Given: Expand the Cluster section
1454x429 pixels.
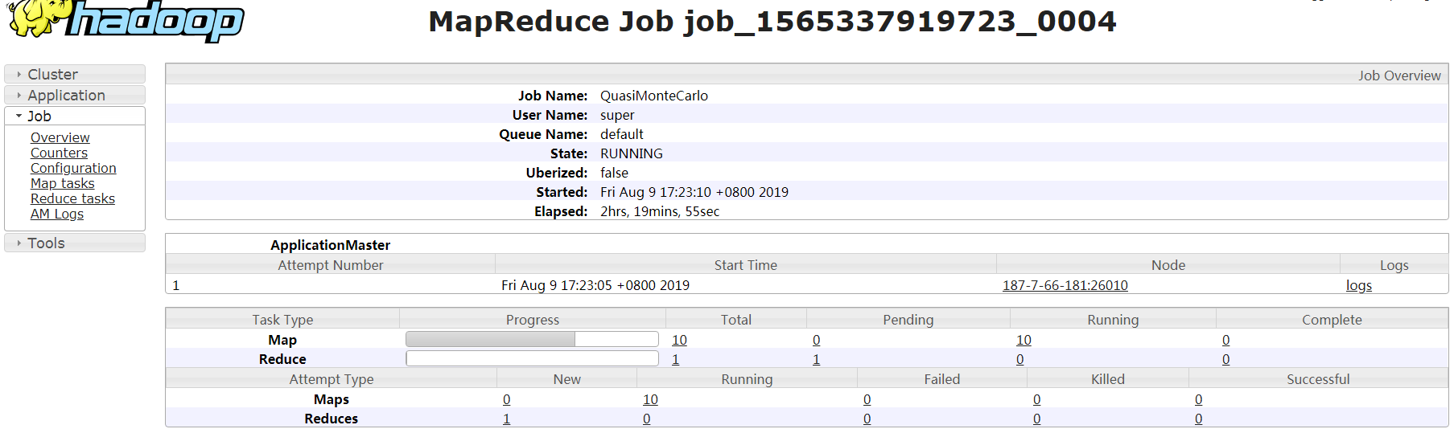Looking at the screenshot, I should 52,74.
